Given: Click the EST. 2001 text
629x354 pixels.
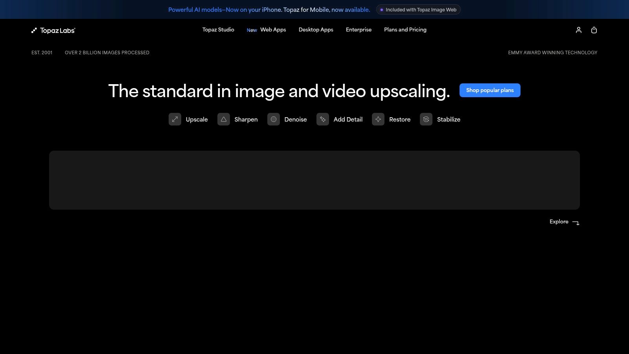Looking at the screenshot, I should 42,52.
